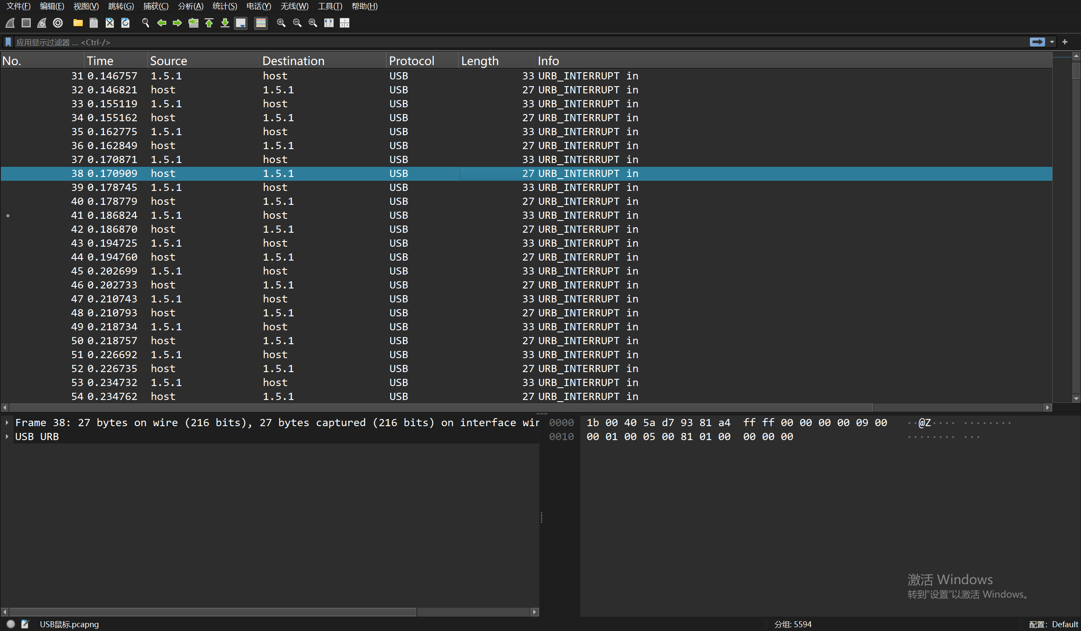Click into the display filter input field

(x=515, y=42)
